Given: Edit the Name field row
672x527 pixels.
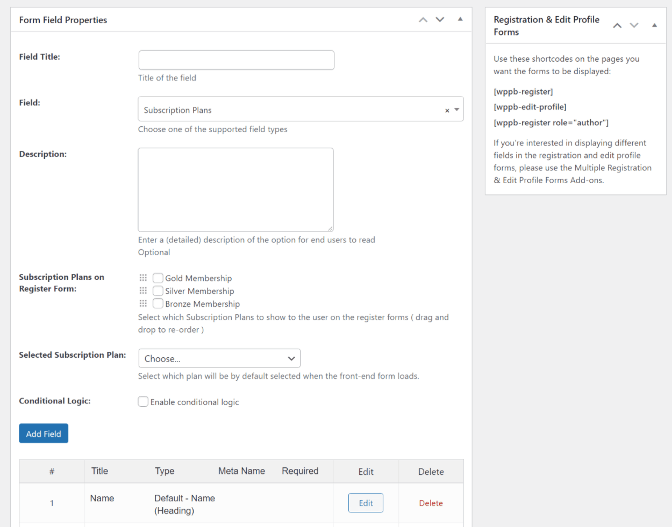Looking at the screenshot, I should (366, 503).
